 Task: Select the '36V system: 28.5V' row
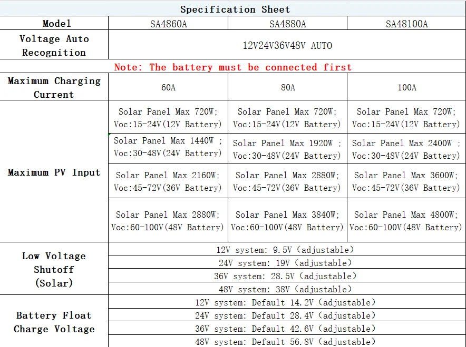(287, 275)
